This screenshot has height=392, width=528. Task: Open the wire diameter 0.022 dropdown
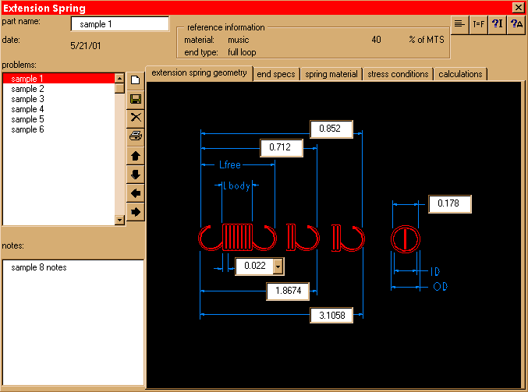tap(278, 267)
